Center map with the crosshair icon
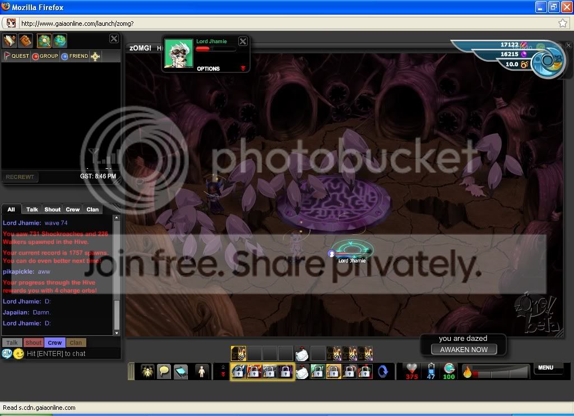The image size is (574, 416). (95, 56)
